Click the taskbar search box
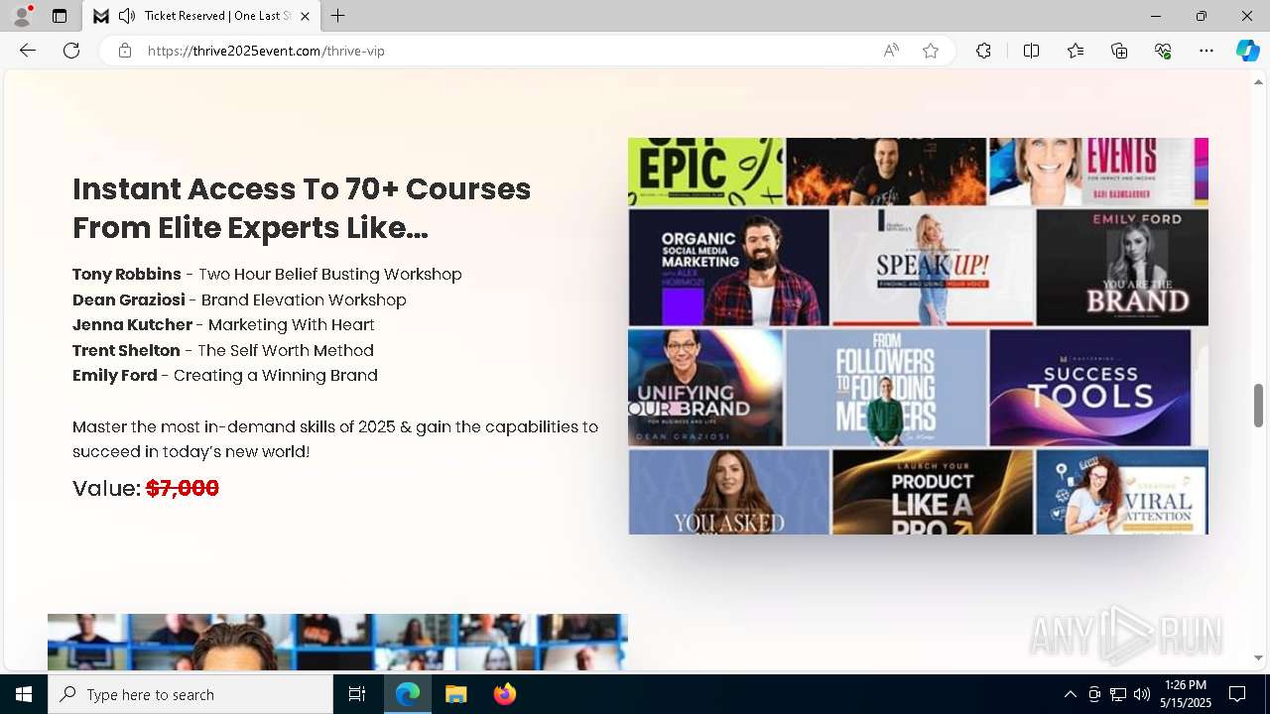Viewport: 1270px width, 714px height. point(190,694)
